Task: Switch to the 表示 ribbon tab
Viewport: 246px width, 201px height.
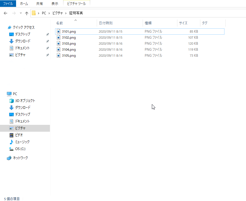Action: 55,4
